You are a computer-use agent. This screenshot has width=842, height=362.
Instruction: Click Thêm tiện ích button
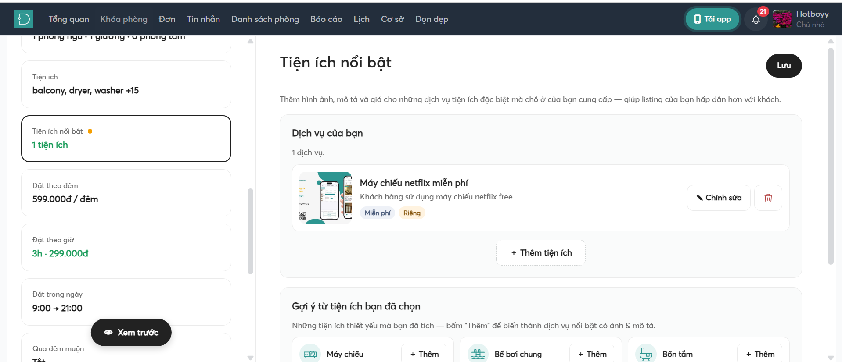[541, 253]
